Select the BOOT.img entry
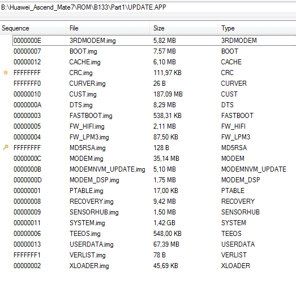Viewport: 296px width, 289px height. point(155,51)
